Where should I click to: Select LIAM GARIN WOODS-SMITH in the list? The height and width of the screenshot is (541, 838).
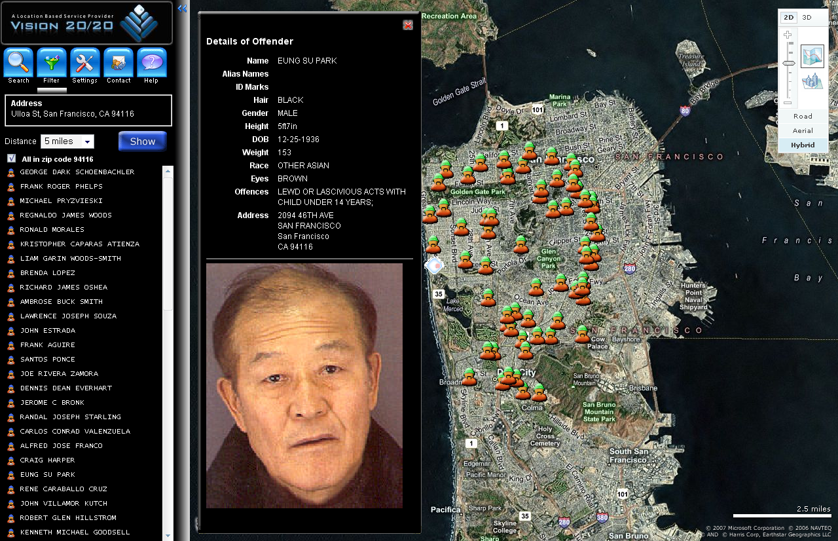71,259
